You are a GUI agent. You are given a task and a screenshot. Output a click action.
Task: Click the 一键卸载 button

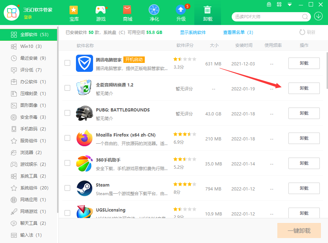299,230
